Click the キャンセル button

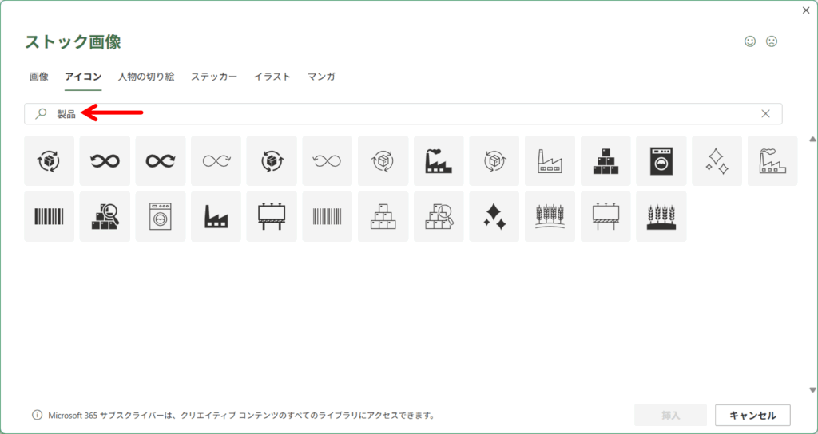point(752,415)
